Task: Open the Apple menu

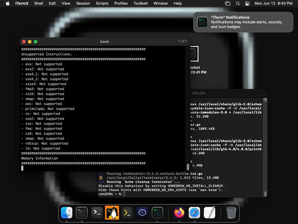Action: point(8,3)
